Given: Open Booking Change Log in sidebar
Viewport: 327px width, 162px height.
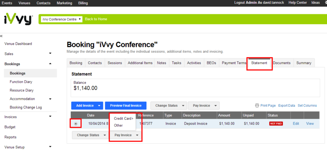Looking at the screenshot, I should [26, 107].
